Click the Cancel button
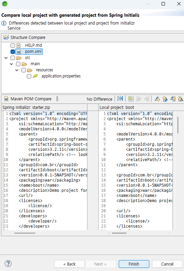The image size is (184, 271). [167, 264]
